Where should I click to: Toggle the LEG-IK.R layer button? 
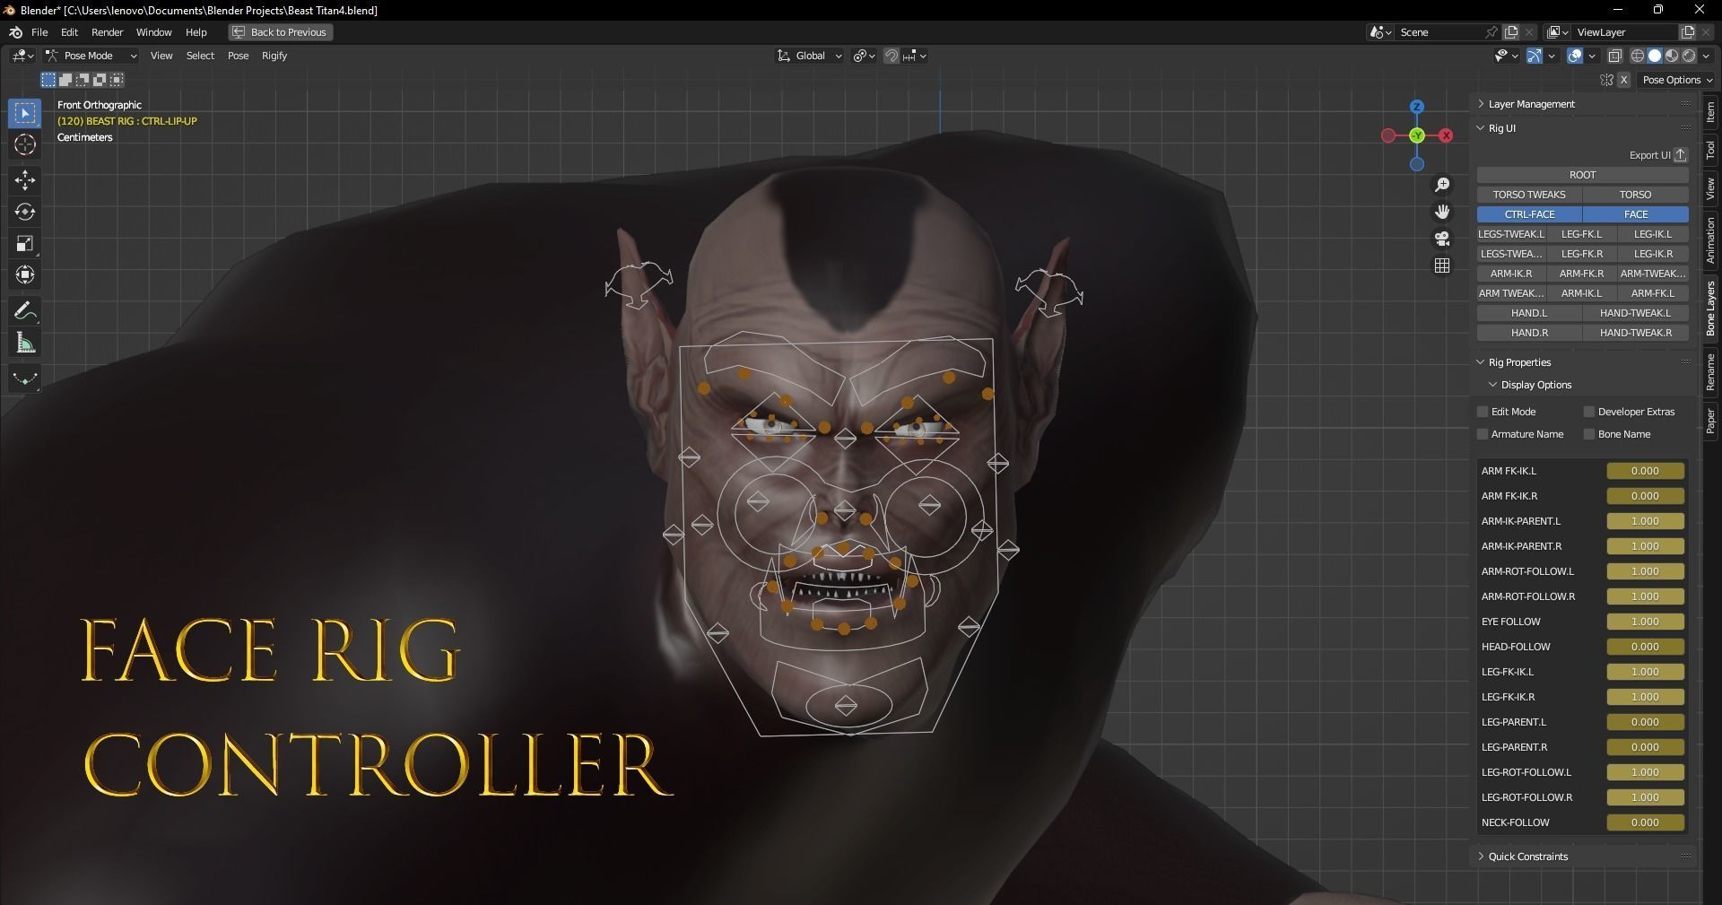[x=1654, y=254]
